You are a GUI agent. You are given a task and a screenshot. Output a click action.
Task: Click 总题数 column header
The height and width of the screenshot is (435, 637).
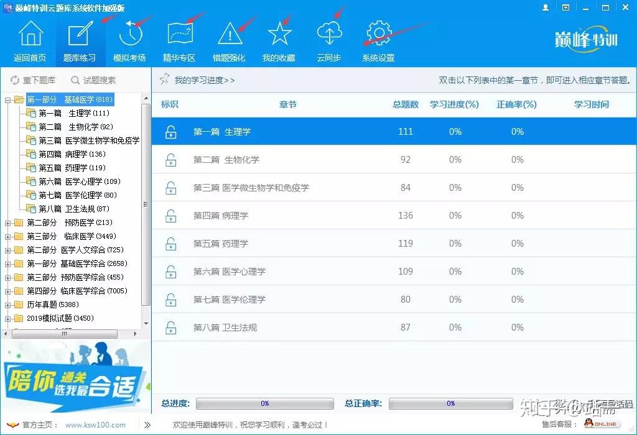406,104
